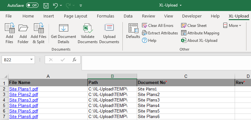Click Extract Attributes
The width and height of the screenshot is (251, 120).
(x=160, y=33)
